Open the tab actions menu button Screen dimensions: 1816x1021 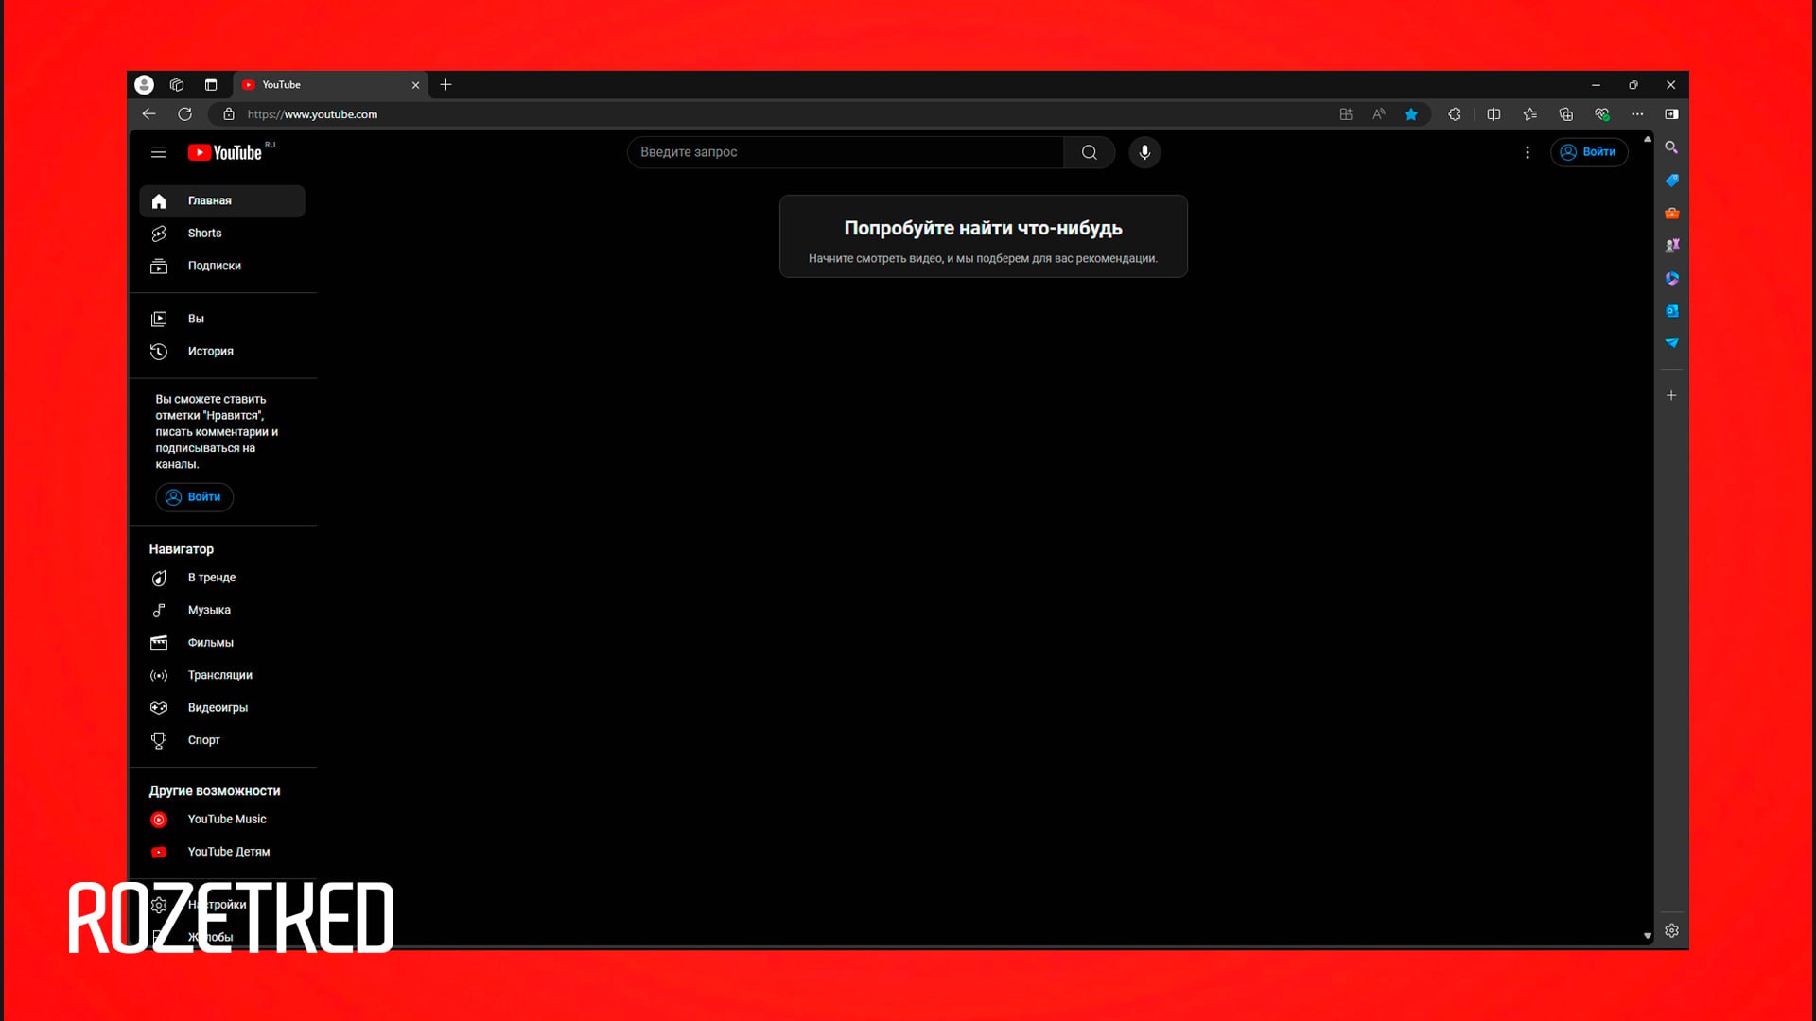tap(211, 85)
